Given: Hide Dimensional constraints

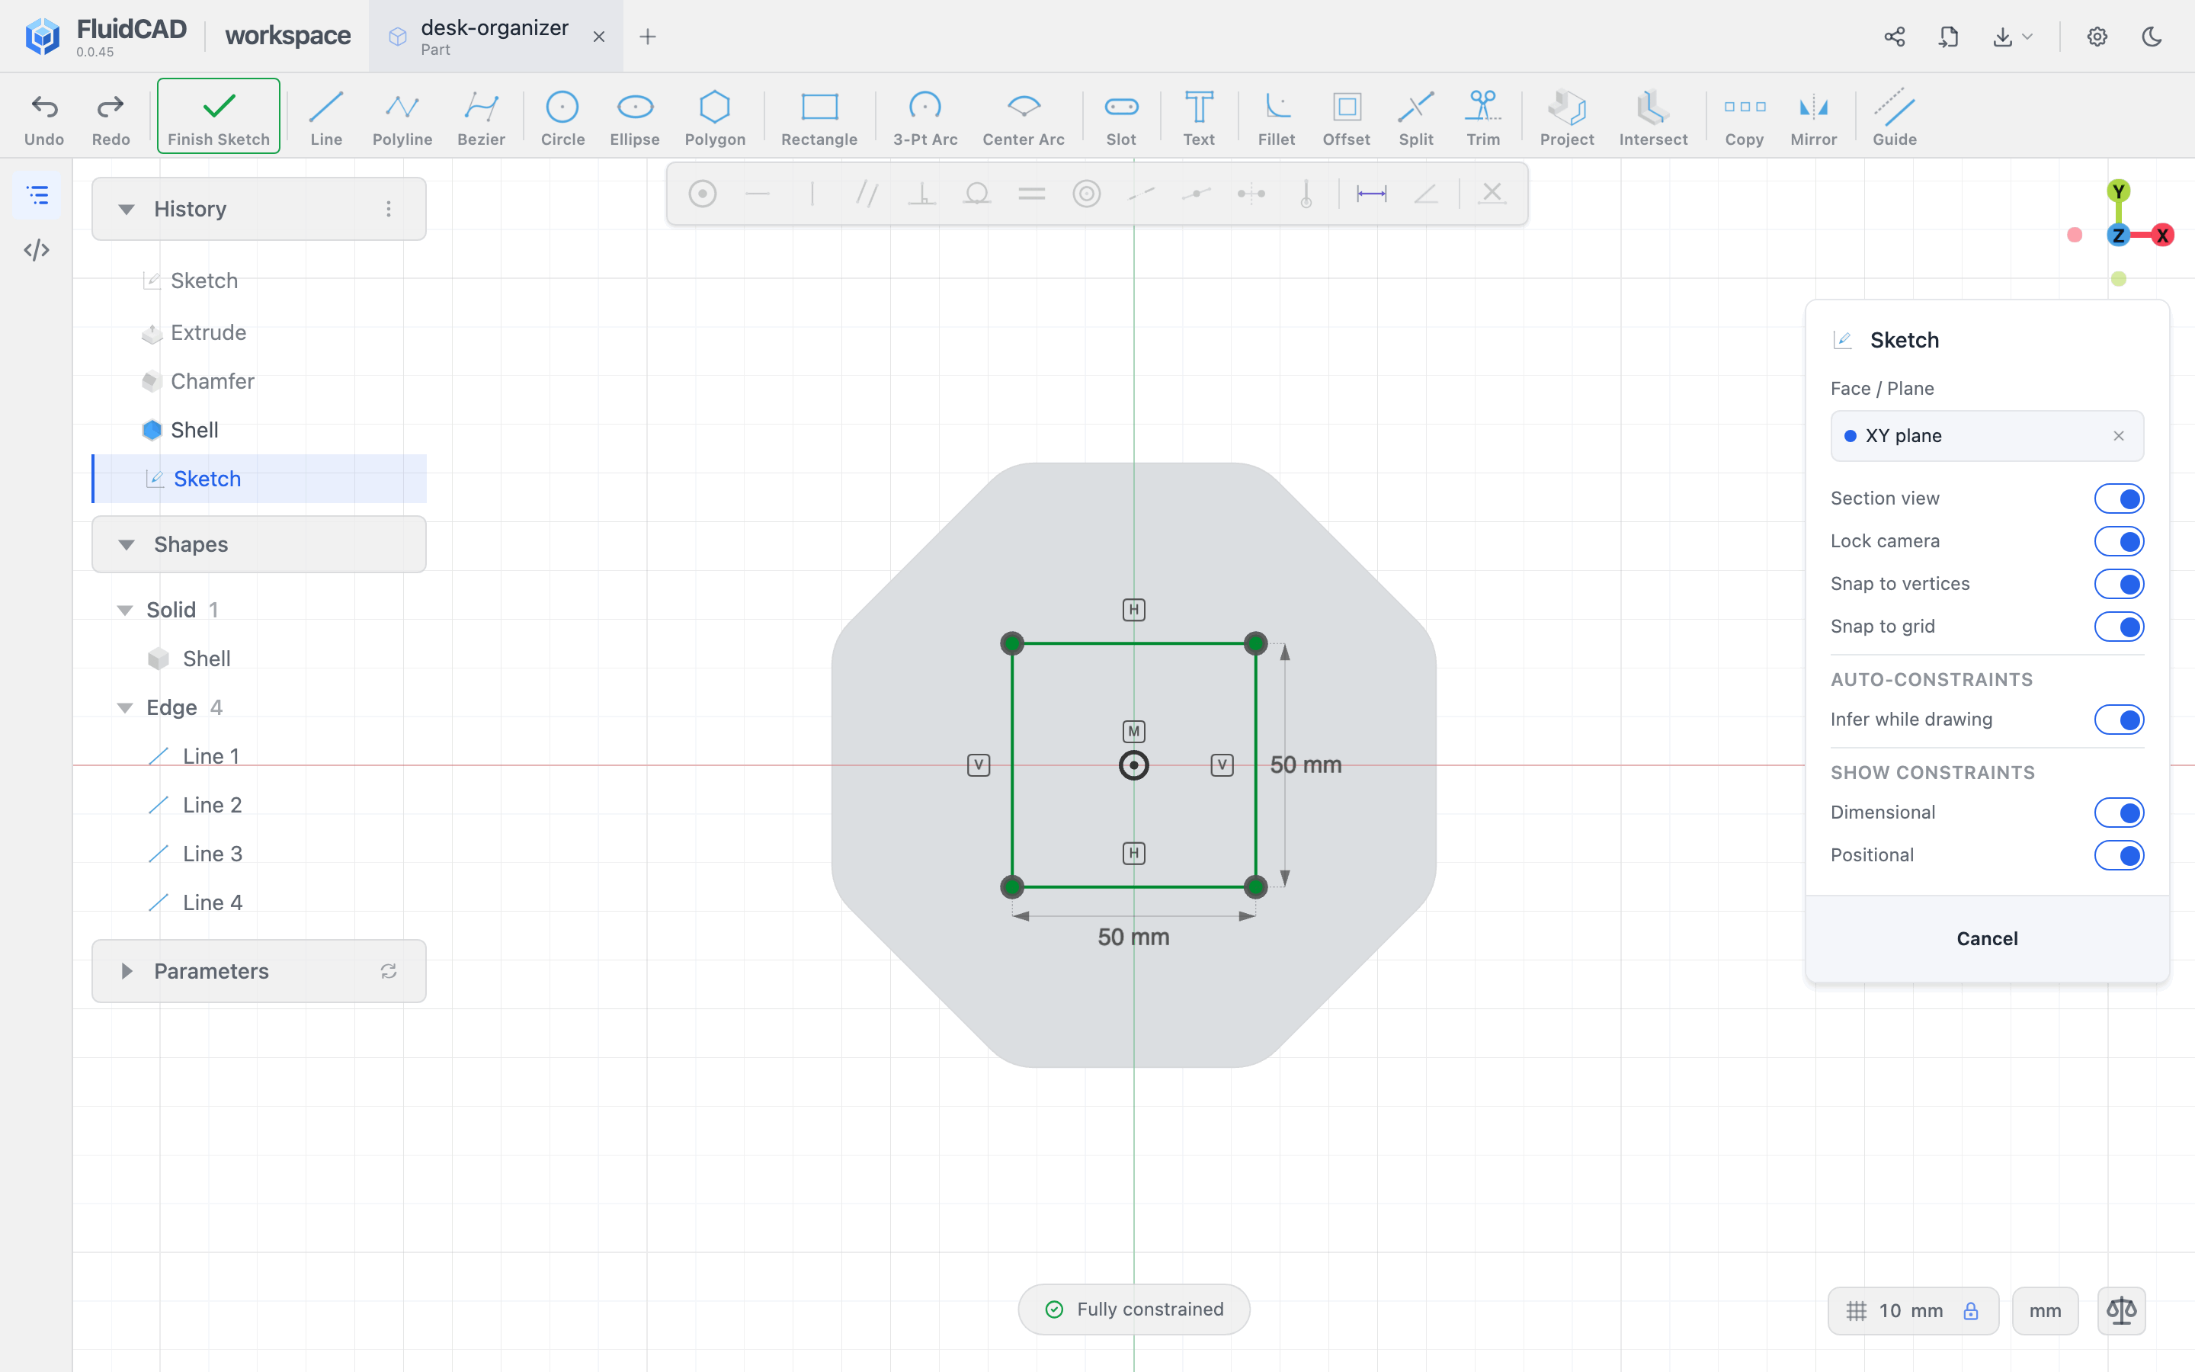Looking at the screenshot, I should point(2119,812).
